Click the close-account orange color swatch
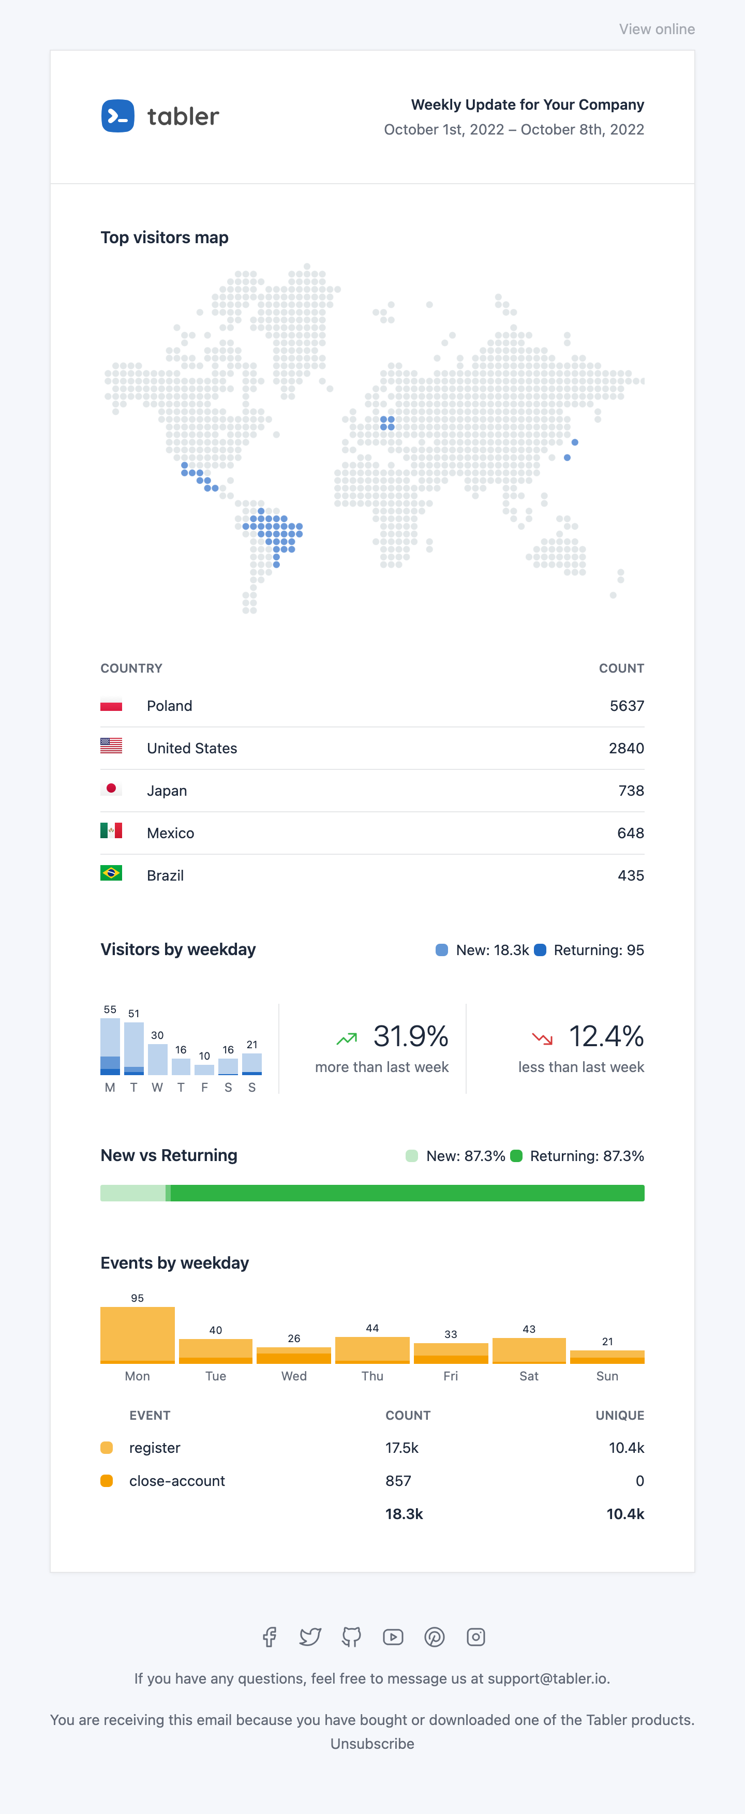The height and width of the screenshot is (1814, 745). (x=107, y=1480)
